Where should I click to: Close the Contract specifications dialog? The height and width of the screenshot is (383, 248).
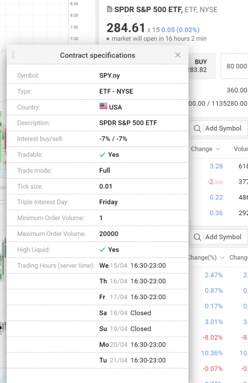click(x=178, y=55)
